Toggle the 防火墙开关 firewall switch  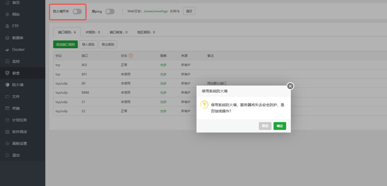click(x=77, y=11)
